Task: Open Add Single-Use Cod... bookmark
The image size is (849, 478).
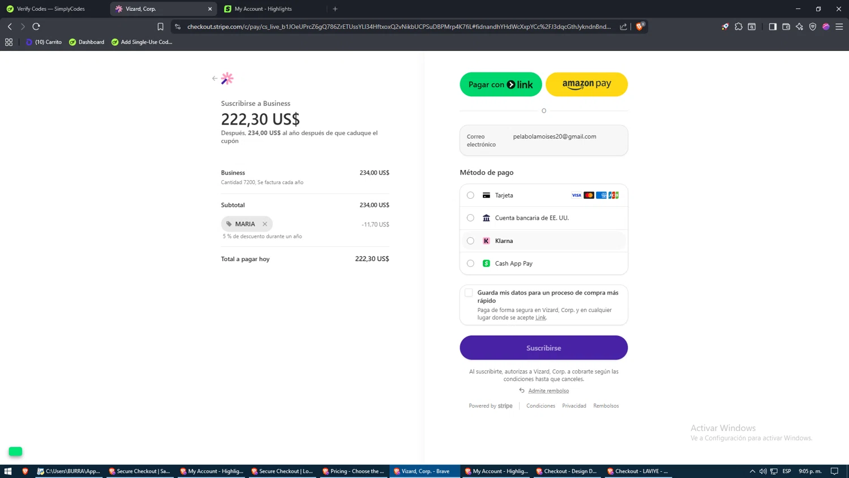Action: [x=141, y=42]
